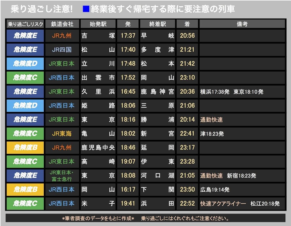This screenshot has height=226, width=291.
Task: Select the 危険度B badge in the 鹿児島中央 row
Action: tap(25, 148)
